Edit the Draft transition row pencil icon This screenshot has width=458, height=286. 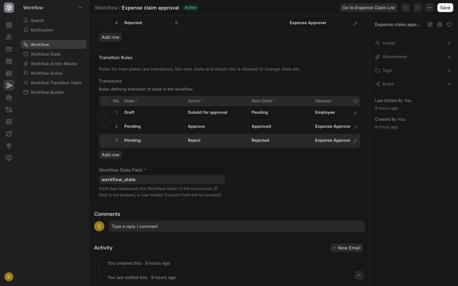coord(355,113)
